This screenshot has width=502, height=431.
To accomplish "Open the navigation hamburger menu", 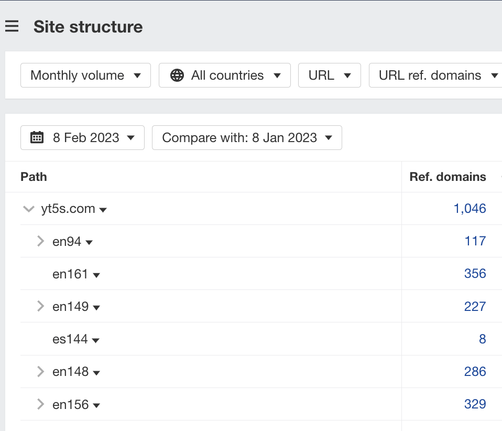I will pos(12,26).
